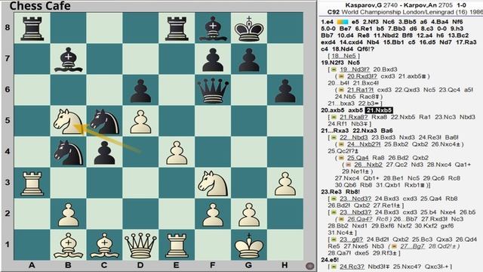Fold the variation icon before 25.Qa4
483x272 pixels.
click(x=340, y=158)
